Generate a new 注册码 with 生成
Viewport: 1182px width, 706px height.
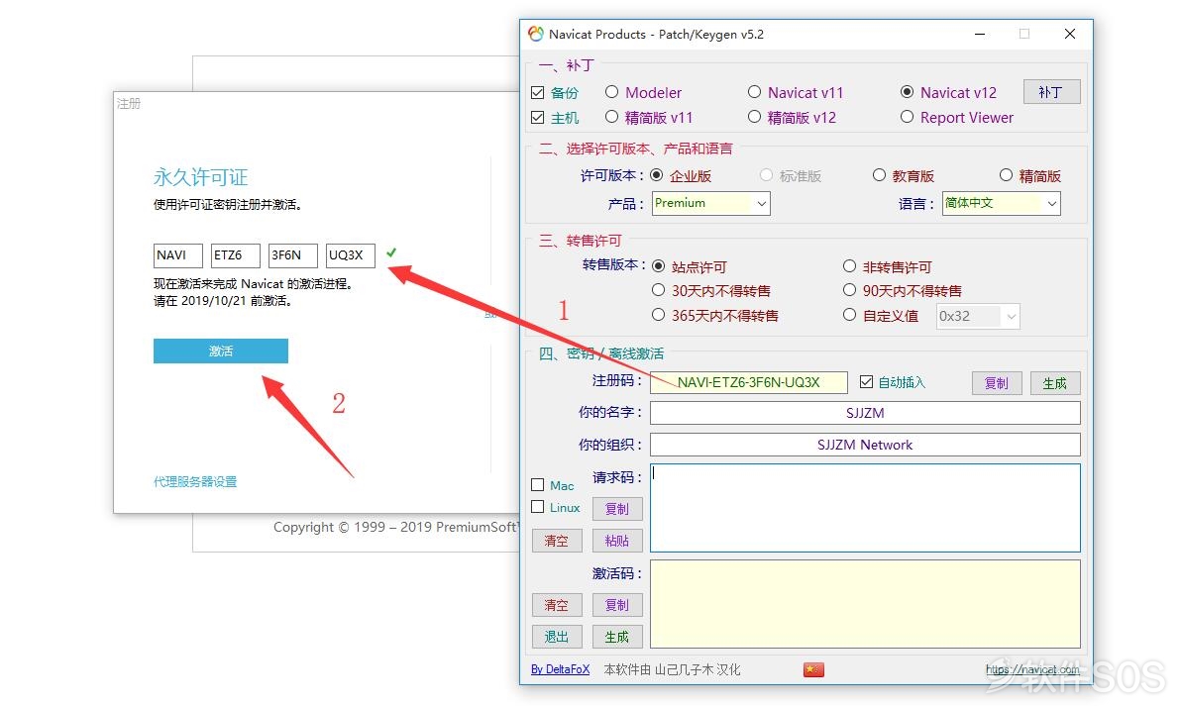click(1055, 383)
